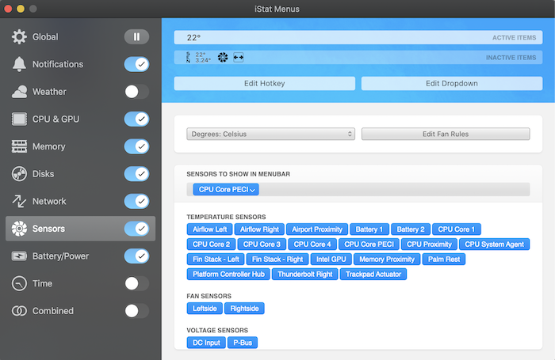Pick the Rightside fan sensor

[244, 309]
